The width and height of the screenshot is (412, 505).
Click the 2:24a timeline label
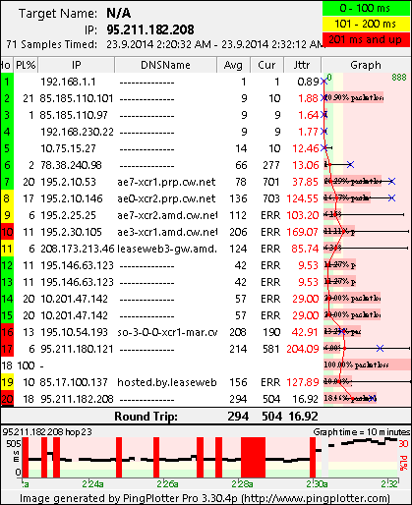point(93,483)
